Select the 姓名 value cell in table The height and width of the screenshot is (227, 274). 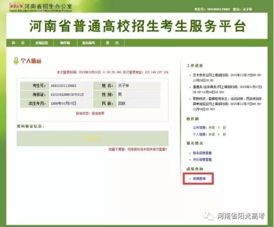(138, 86)
